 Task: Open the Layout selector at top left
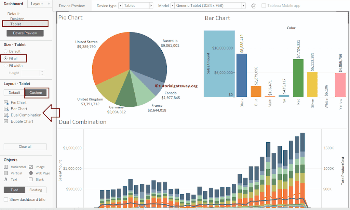(39, 4)
